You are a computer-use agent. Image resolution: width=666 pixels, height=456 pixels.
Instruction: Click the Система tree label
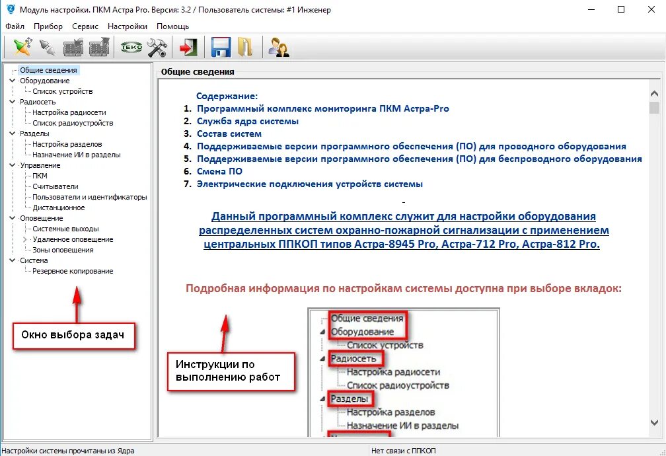tap(34, 260)
